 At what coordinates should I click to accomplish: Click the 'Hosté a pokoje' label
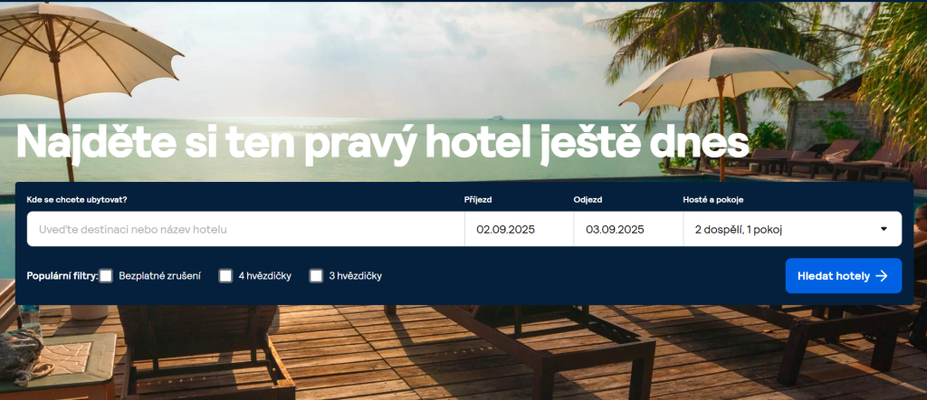(713, 200)
